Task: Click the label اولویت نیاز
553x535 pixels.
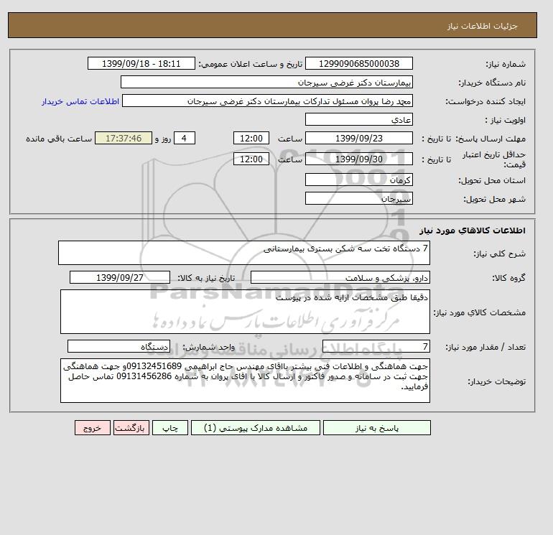Action: (506, 120)
